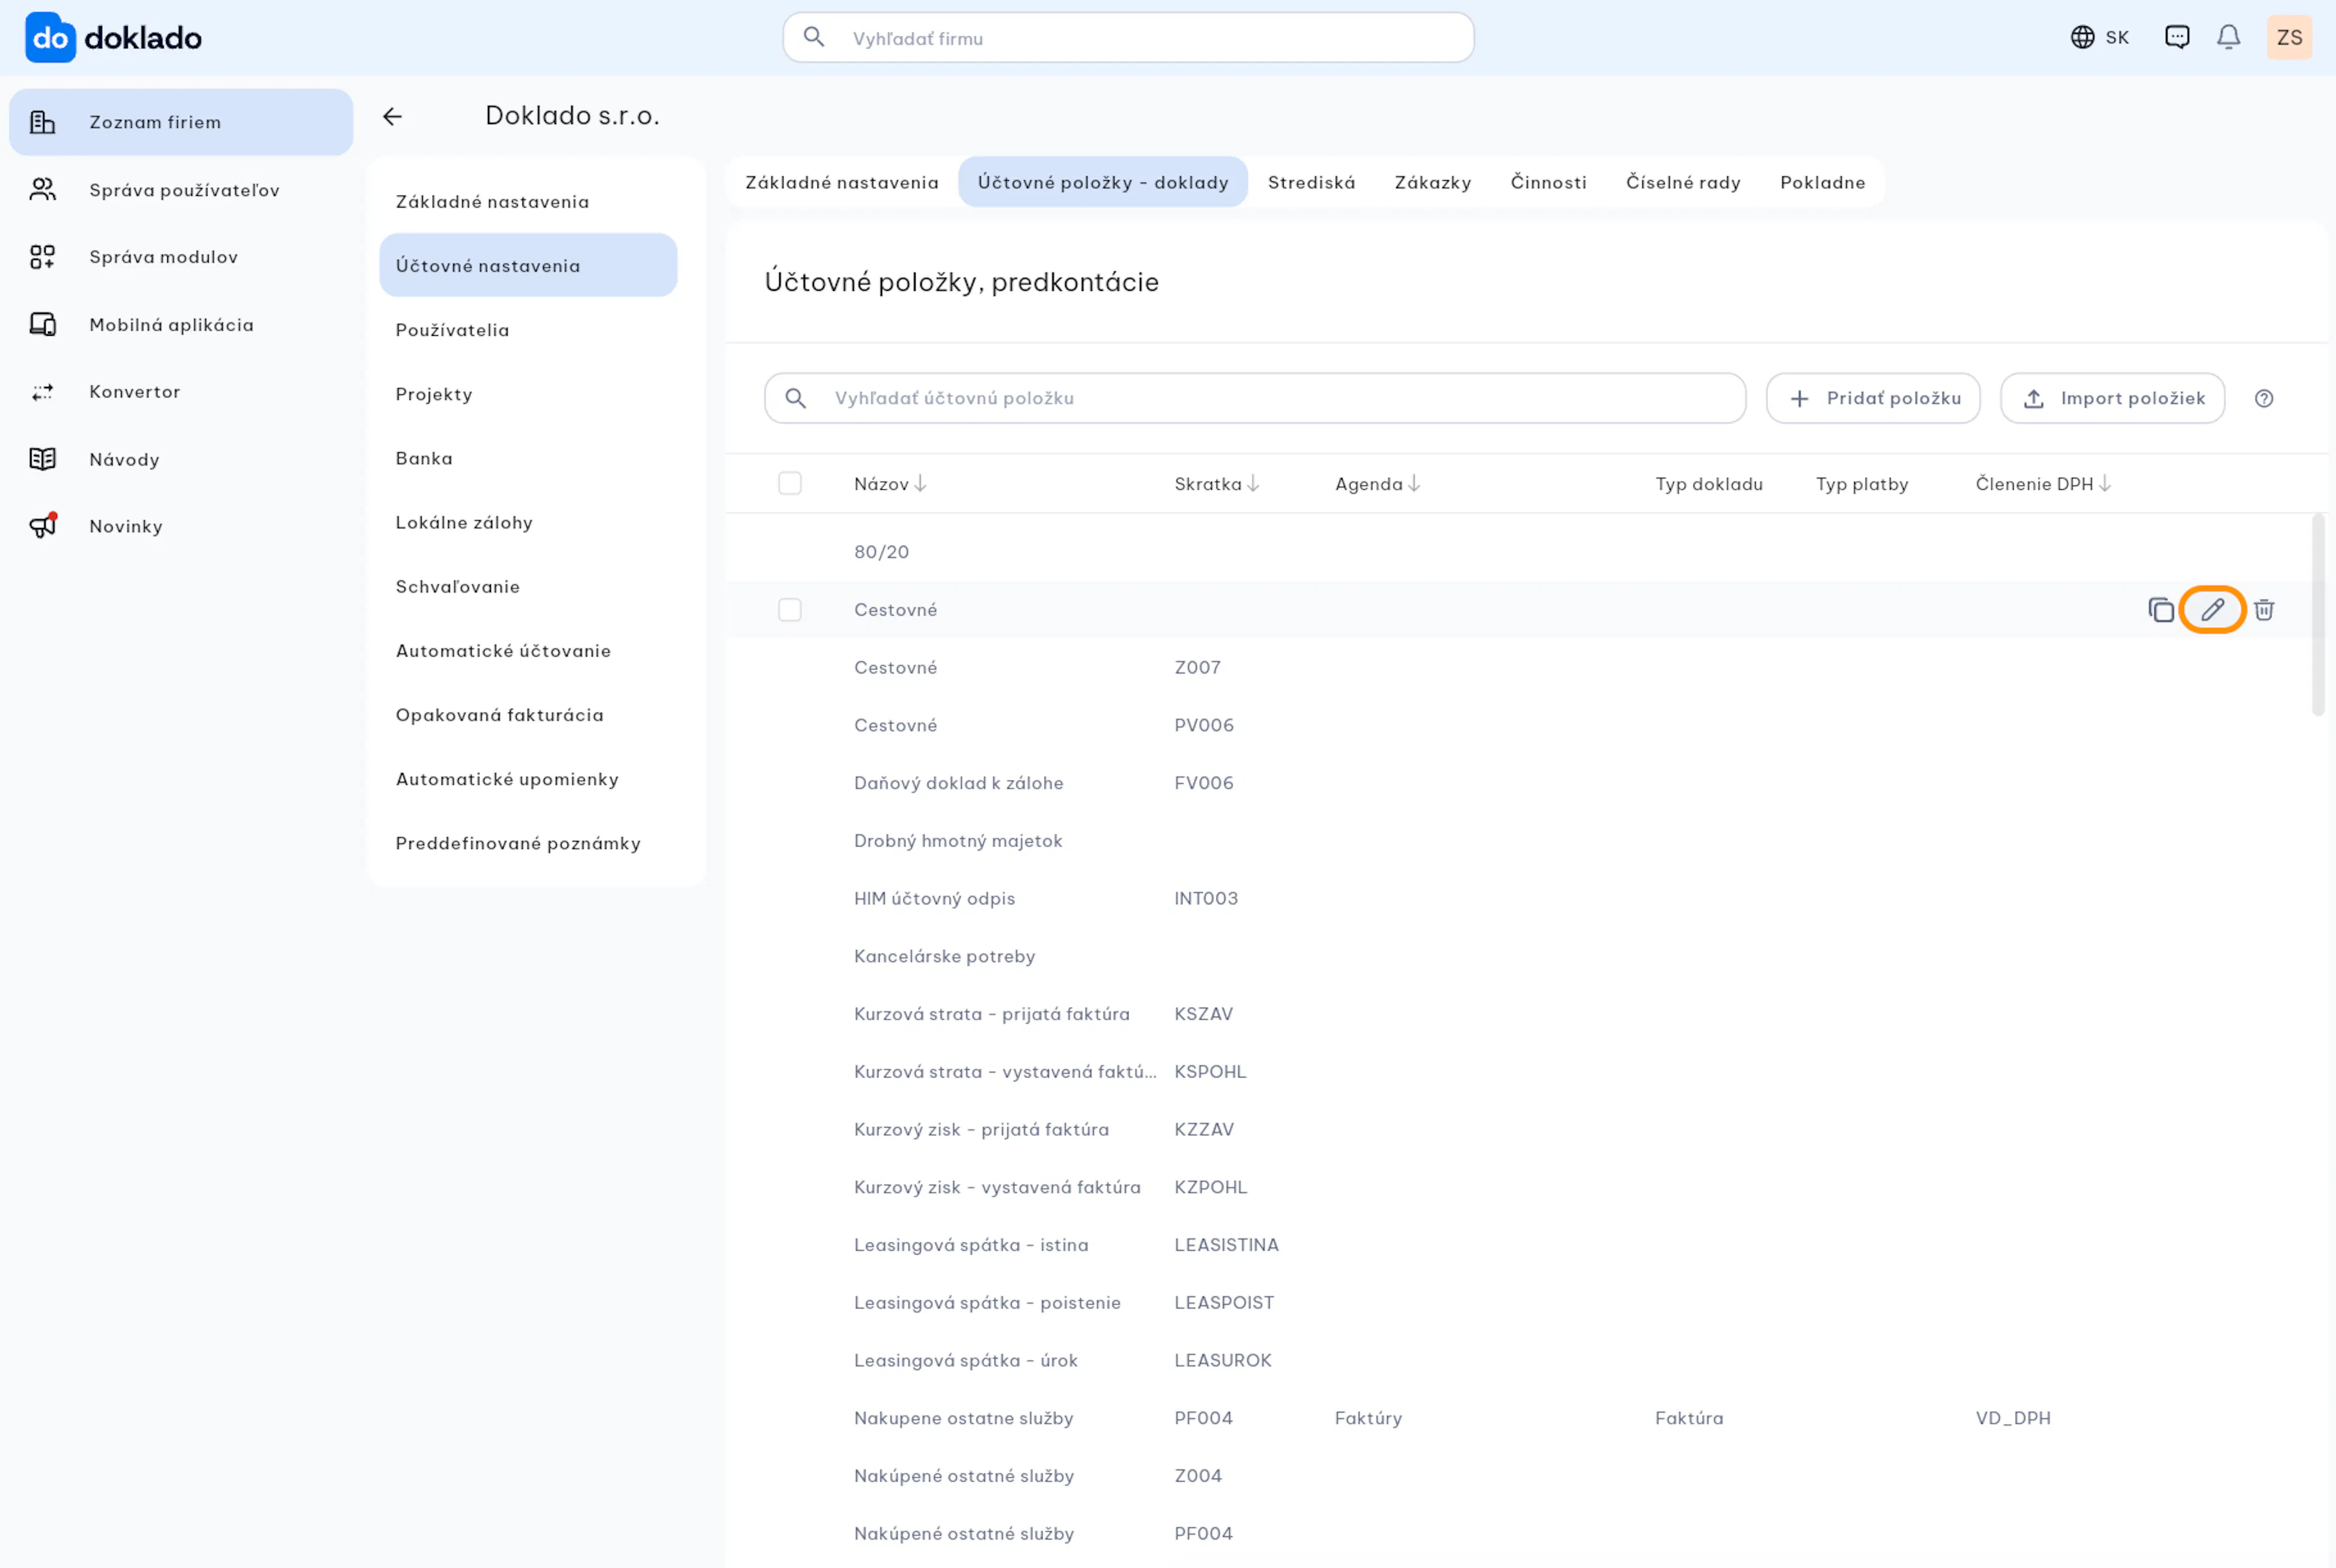Open the ZS user avatar menu
Screen dimensions: 2336x1568
coord(2289,37)
